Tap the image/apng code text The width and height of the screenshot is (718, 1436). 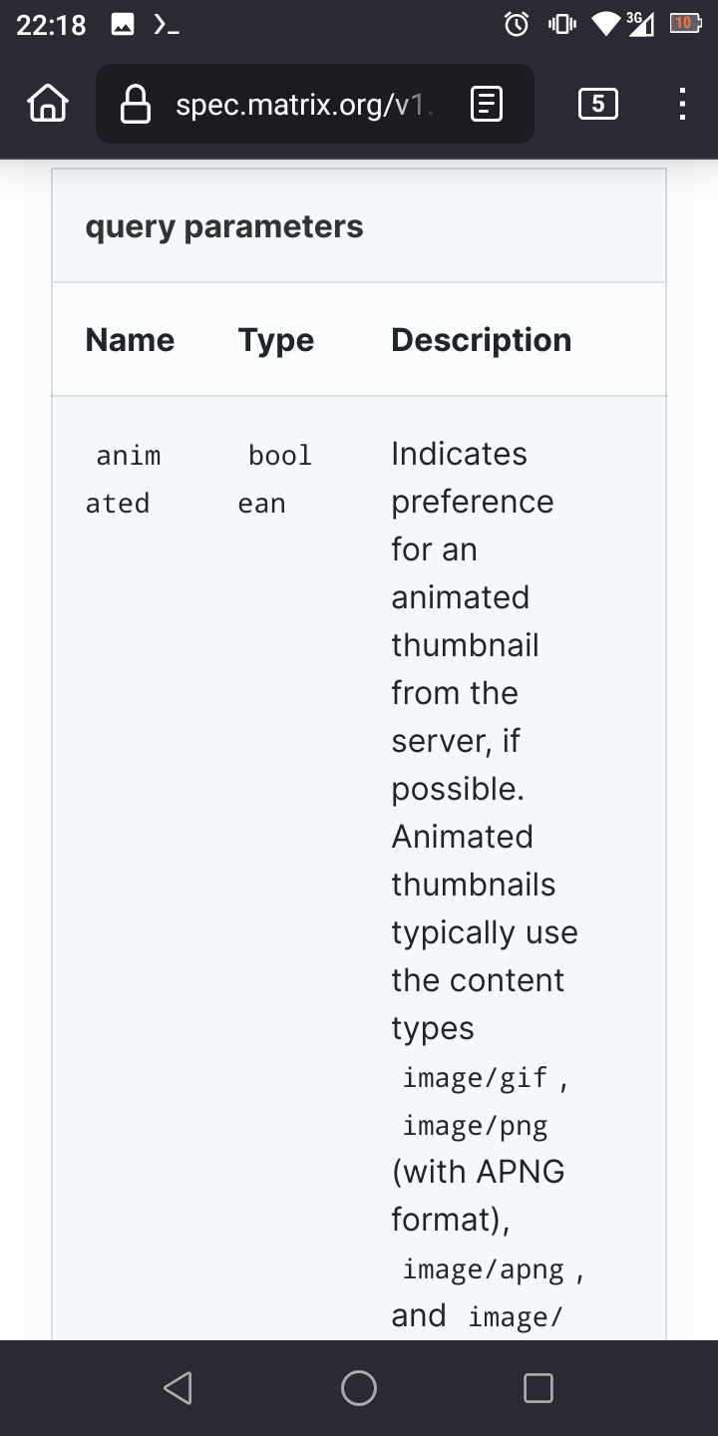pyautogui.click(x=483, y=1268)
